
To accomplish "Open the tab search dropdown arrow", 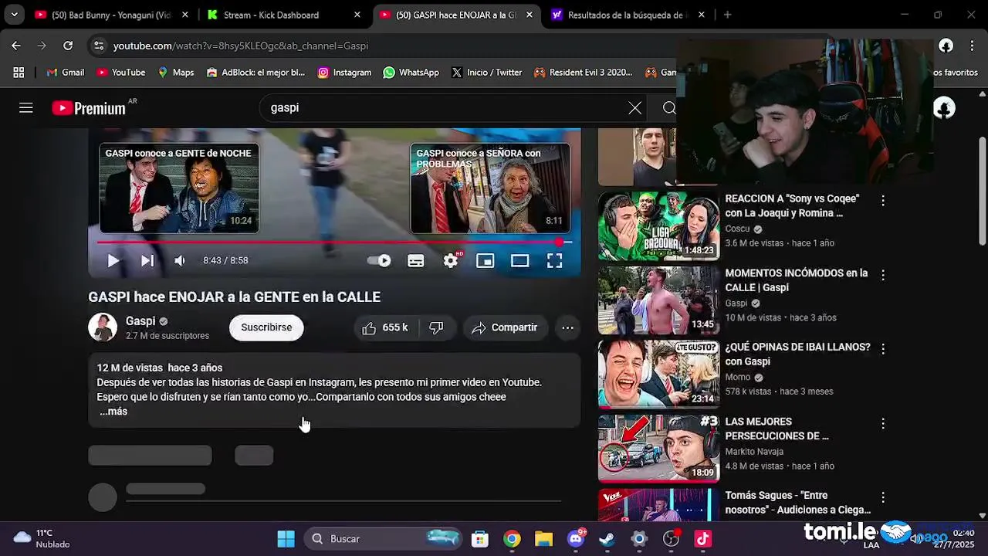I will pyautogui.click(x=14, y=15).
